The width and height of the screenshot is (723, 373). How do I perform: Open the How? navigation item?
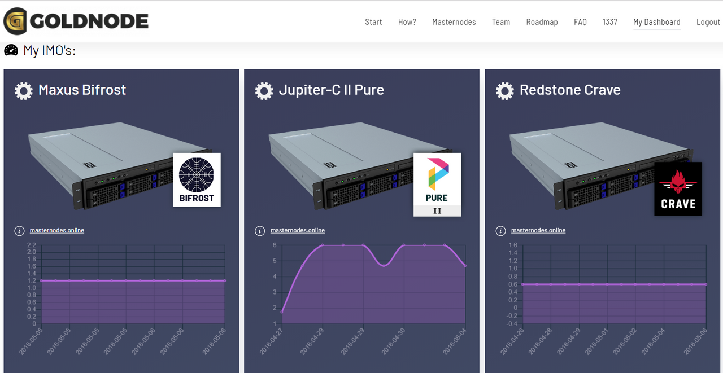407,22
